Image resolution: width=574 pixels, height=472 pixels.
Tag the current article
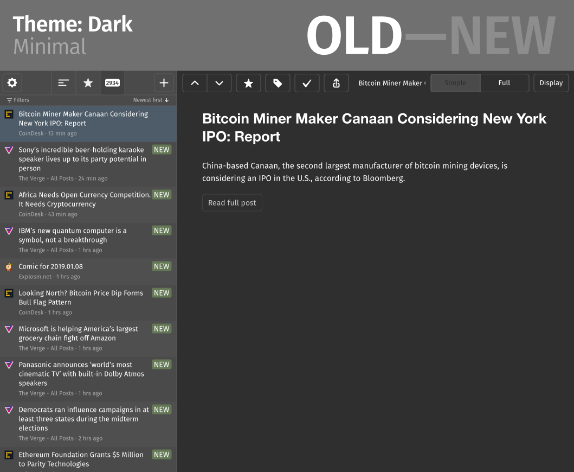click(278, 83)
